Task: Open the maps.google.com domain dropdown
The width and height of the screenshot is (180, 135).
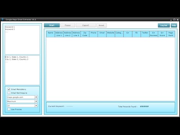Action: pyautogui.click(x=36, y=97)
